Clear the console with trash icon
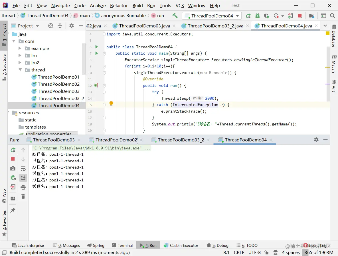This screenshot has height=256, width=338. [23, 196]
